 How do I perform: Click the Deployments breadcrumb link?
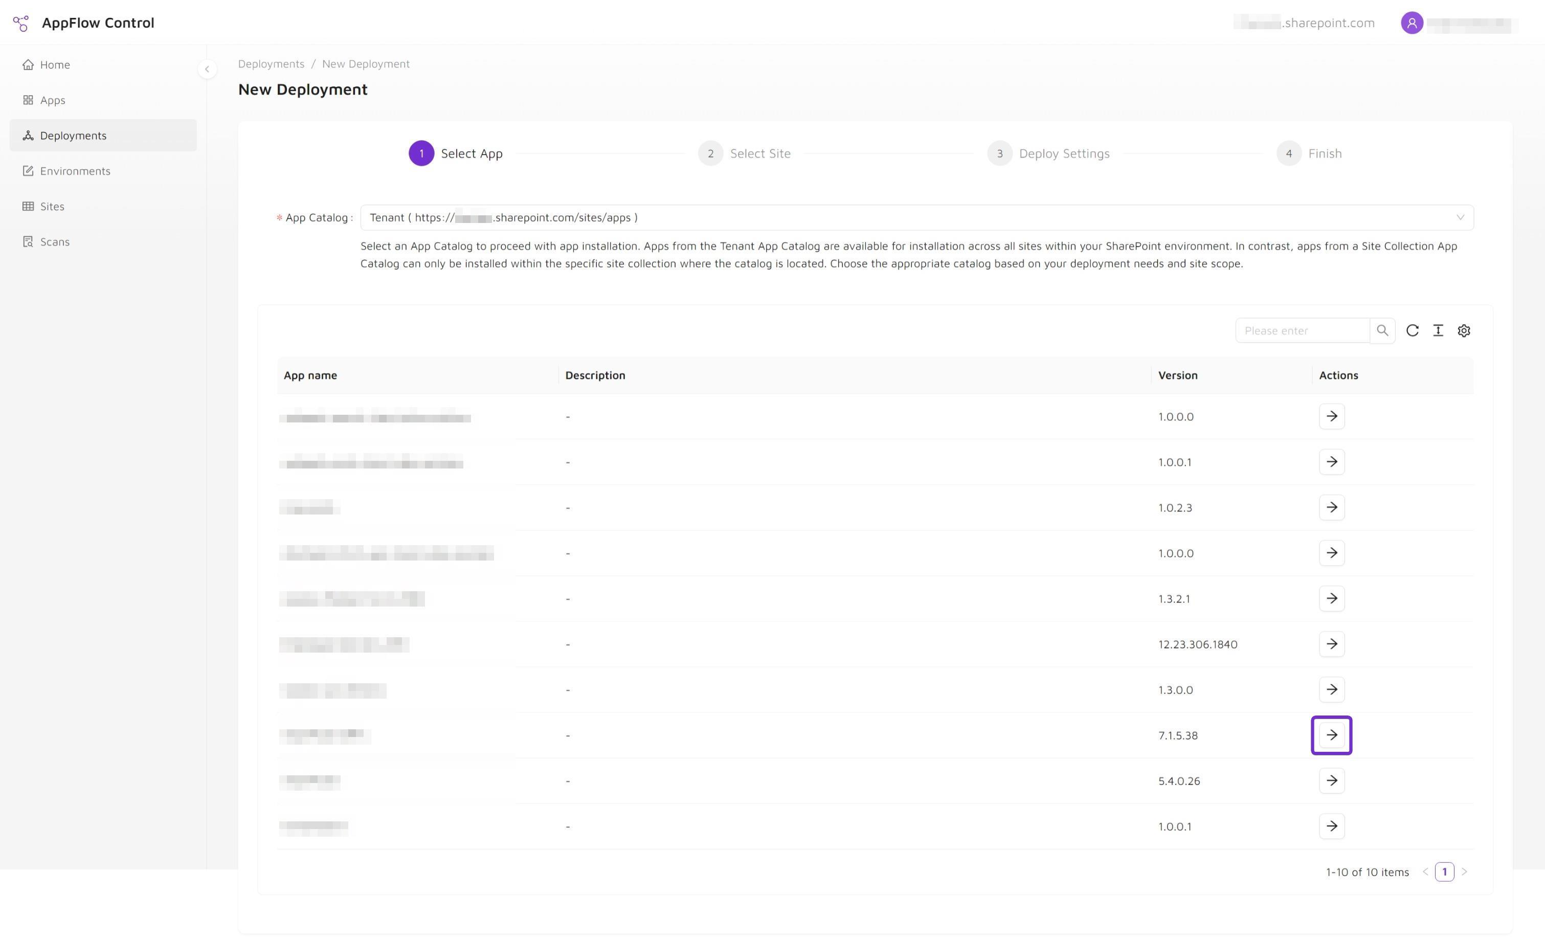(x=271, y=64)
